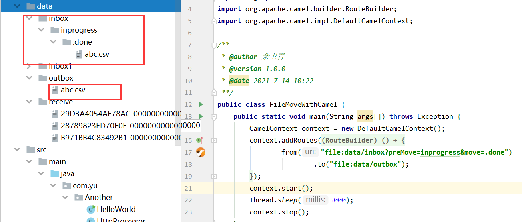Click the blue java source folder icon
This screenshot has height=222, width=522.
(x=55, y=174)
